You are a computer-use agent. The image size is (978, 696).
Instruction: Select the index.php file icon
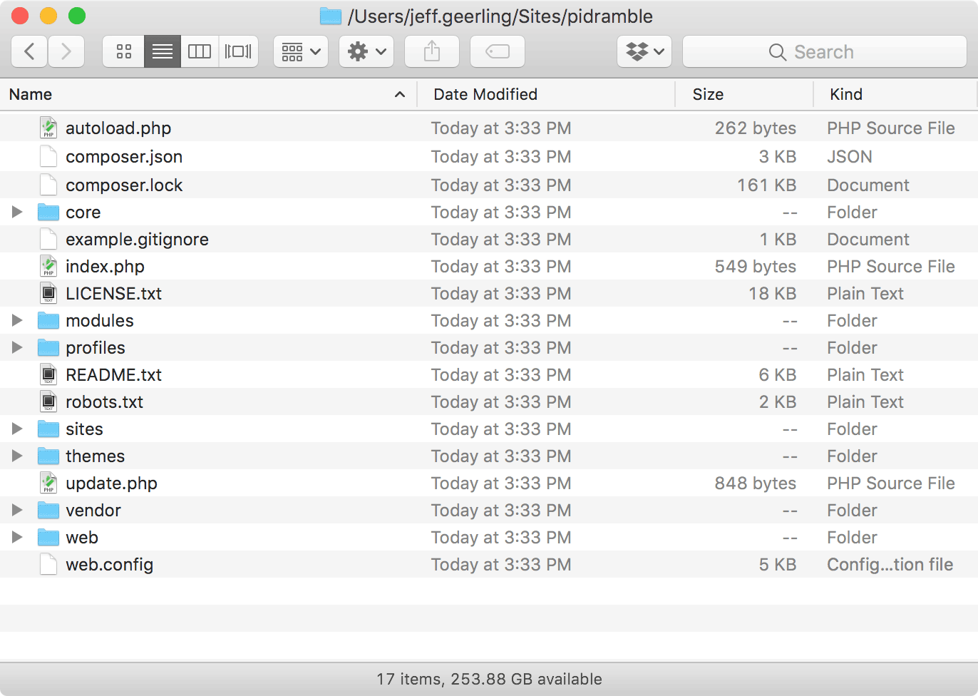48,266
